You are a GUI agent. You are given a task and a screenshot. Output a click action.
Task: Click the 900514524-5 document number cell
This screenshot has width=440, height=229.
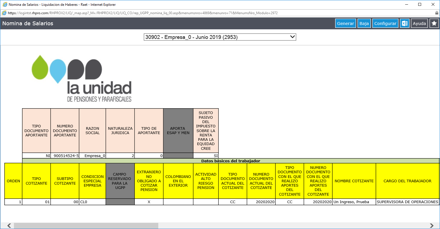coord(65,156)
